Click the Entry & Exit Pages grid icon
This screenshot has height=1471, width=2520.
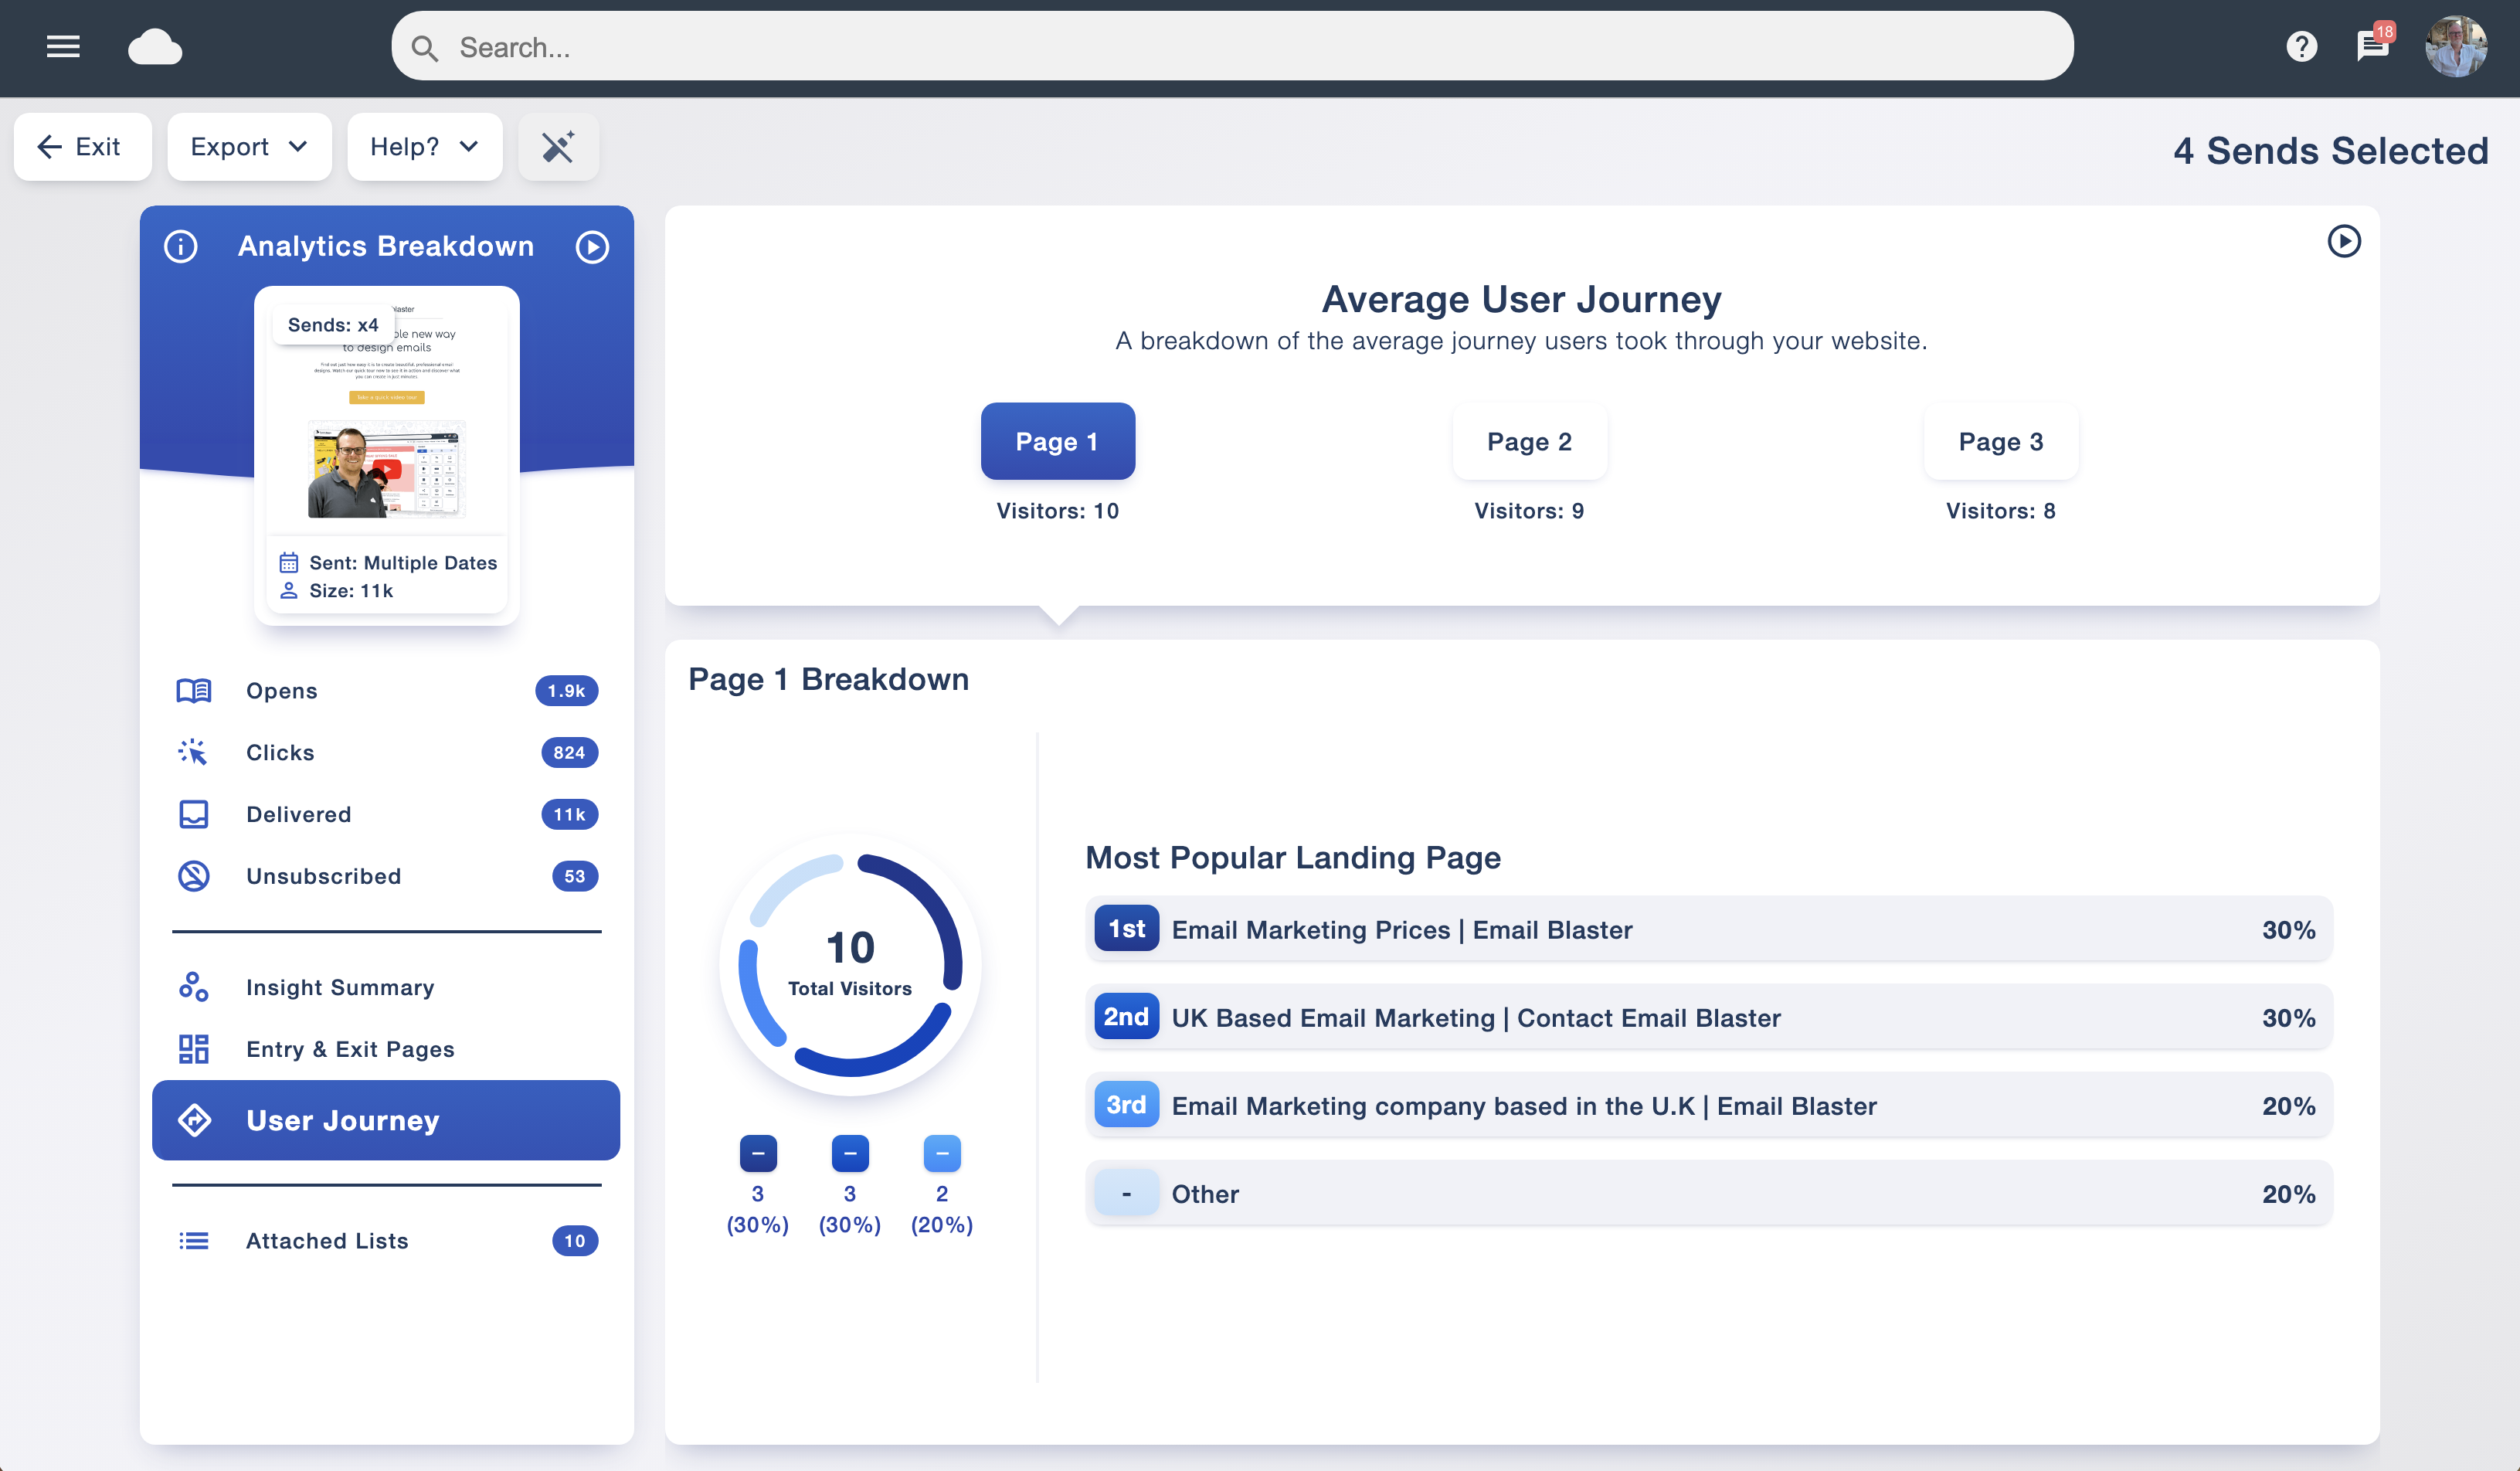click(x=193, y=1049)
